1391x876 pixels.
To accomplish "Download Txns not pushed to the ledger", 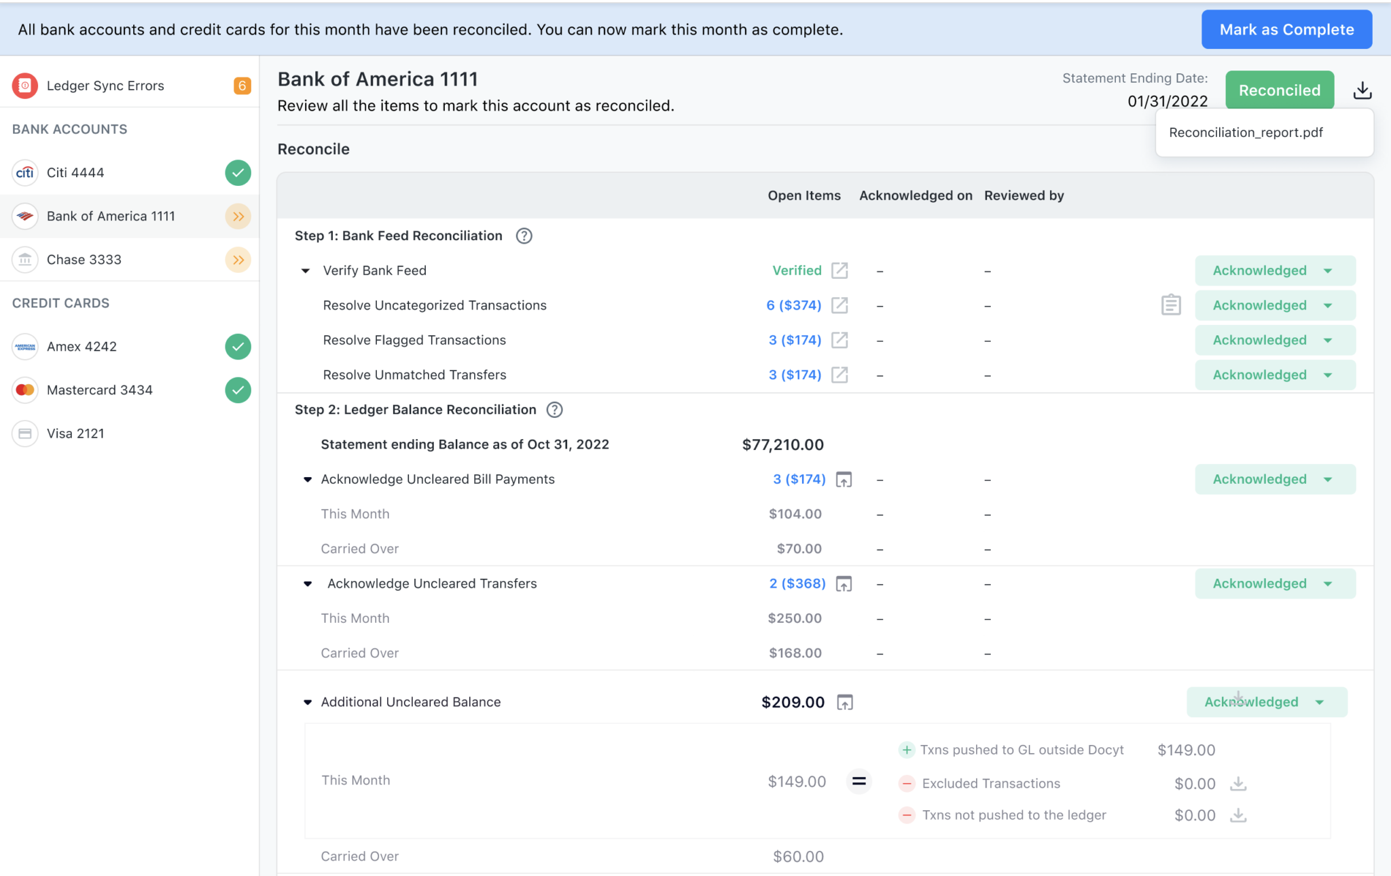I will [x=1238, y=815].
